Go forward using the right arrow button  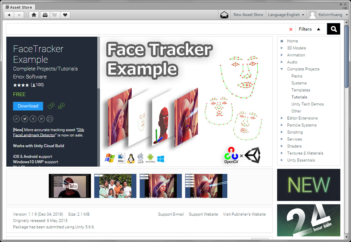pyautogui.click(x=19, y=15)
